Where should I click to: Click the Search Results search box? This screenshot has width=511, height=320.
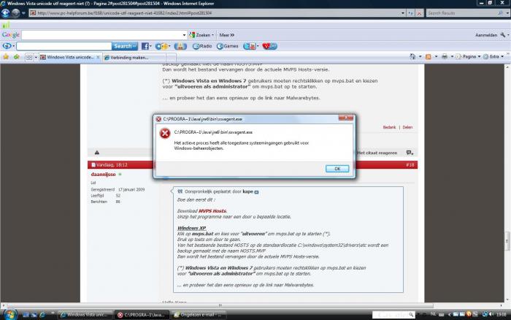click(x=462, y=13)
